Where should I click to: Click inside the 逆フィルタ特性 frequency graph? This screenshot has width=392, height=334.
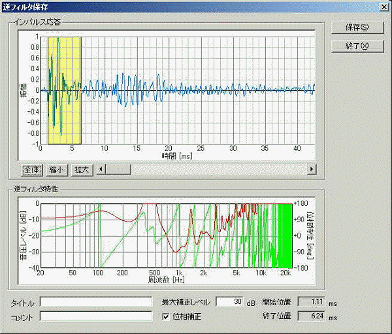pos(166,235)
